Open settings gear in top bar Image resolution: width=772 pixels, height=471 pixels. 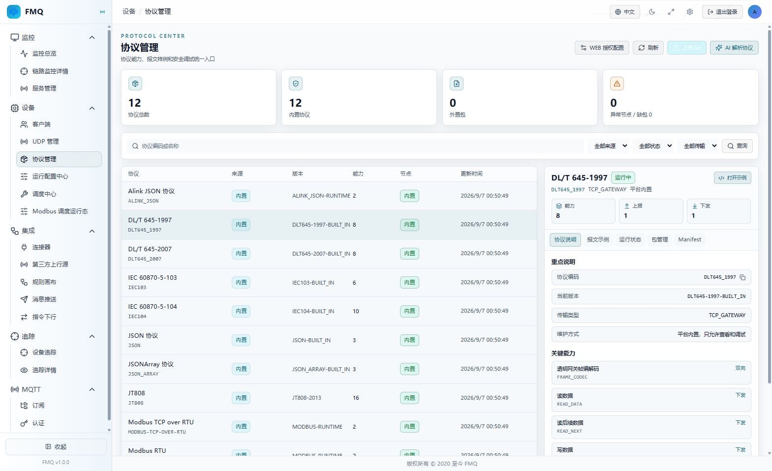[x=690, y=12]
